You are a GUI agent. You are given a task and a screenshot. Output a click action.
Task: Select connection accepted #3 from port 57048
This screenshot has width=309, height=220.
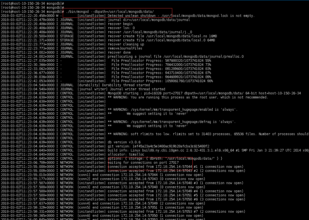coord(122,183)
